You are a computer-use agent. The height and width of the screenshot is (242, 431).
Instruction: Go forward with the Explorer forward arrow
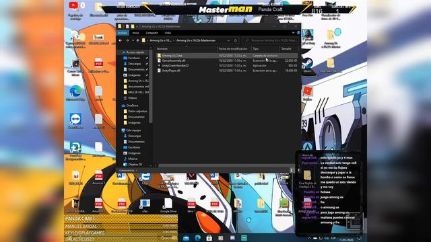[x=127, y=40]
